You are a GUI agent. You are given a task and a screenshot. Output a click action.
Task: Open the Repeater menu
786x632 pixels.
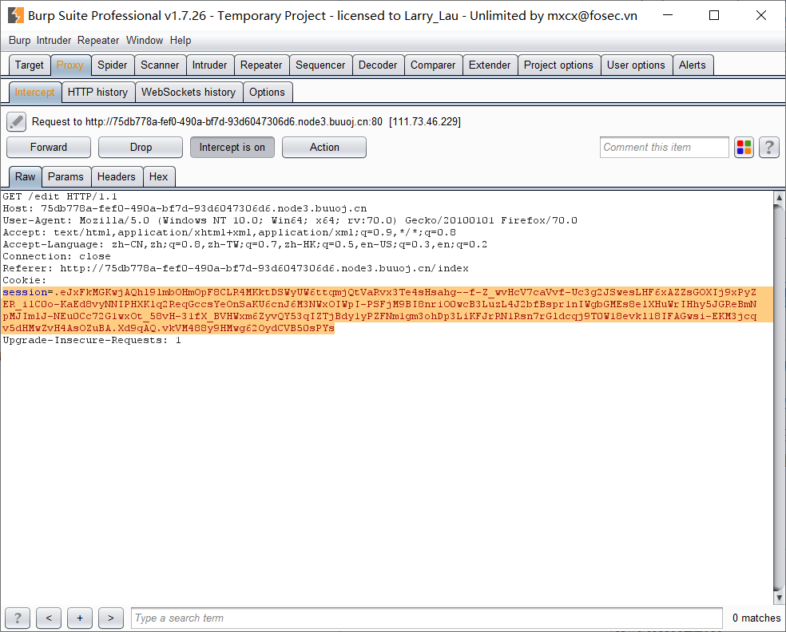click(x=98, y=41)
